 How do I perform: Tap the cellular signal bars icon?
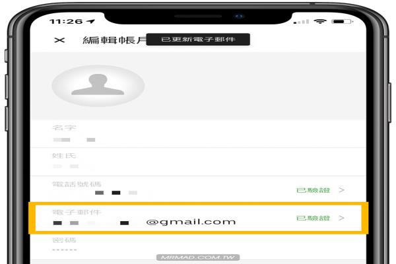click(302, 22)
